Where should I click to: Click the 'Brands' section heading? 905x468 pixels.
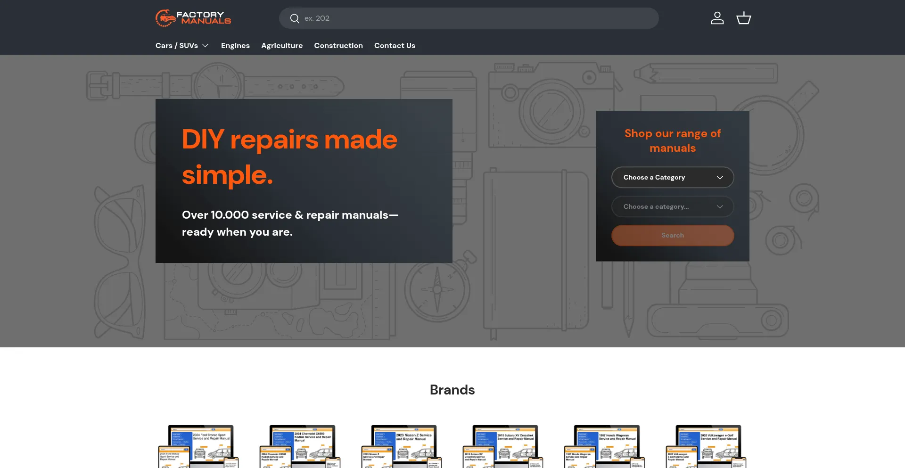click(452, 390)
